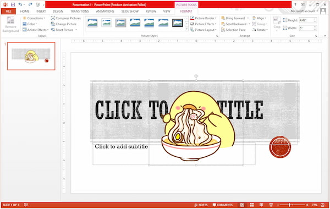Click Reset Picture button
Viewport: 330px width, 209px height.
62,30
